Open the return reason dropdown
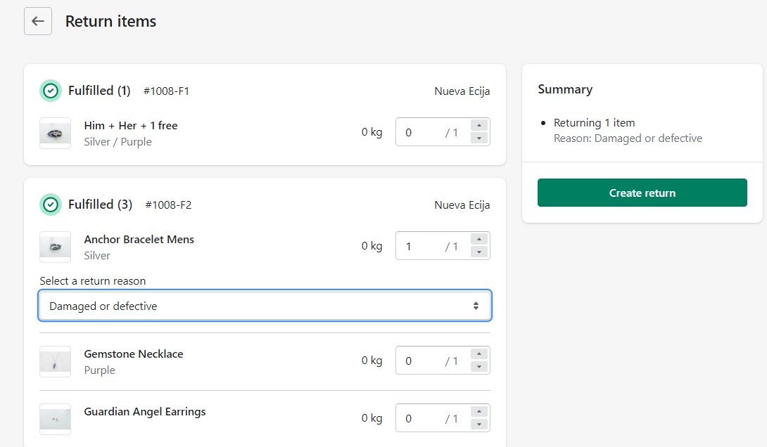767x447 pixels. tap(265, 306)
